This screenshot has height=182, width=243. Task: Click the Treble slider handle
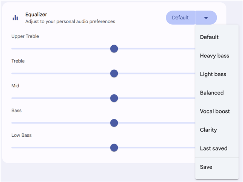point(114,73)
